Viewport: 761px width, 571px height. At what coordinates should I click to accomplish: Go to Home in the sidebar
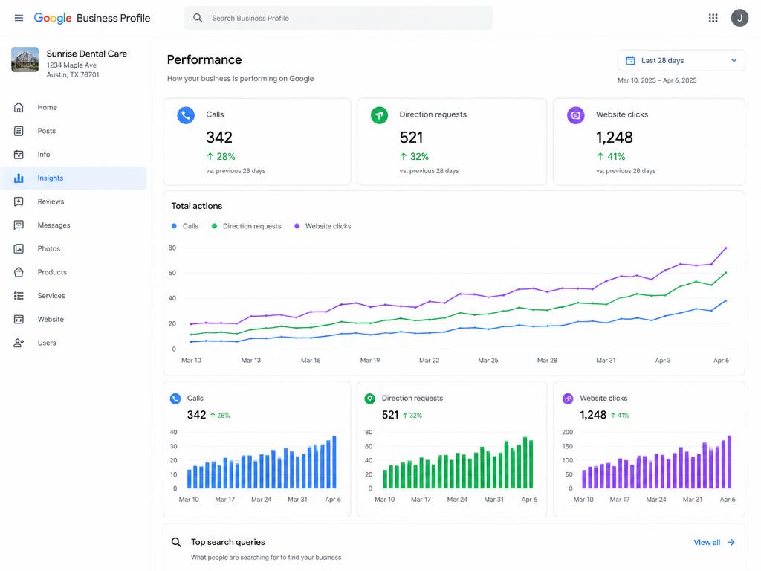click(74, 107)
